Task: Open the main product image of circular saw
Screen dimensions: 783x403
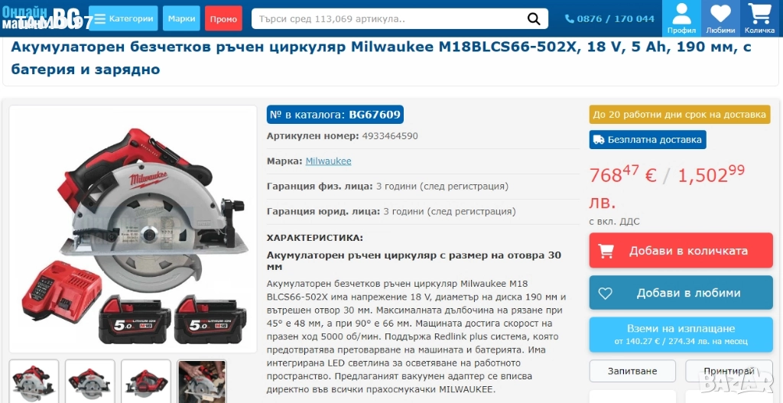Action: pos(133,229)
